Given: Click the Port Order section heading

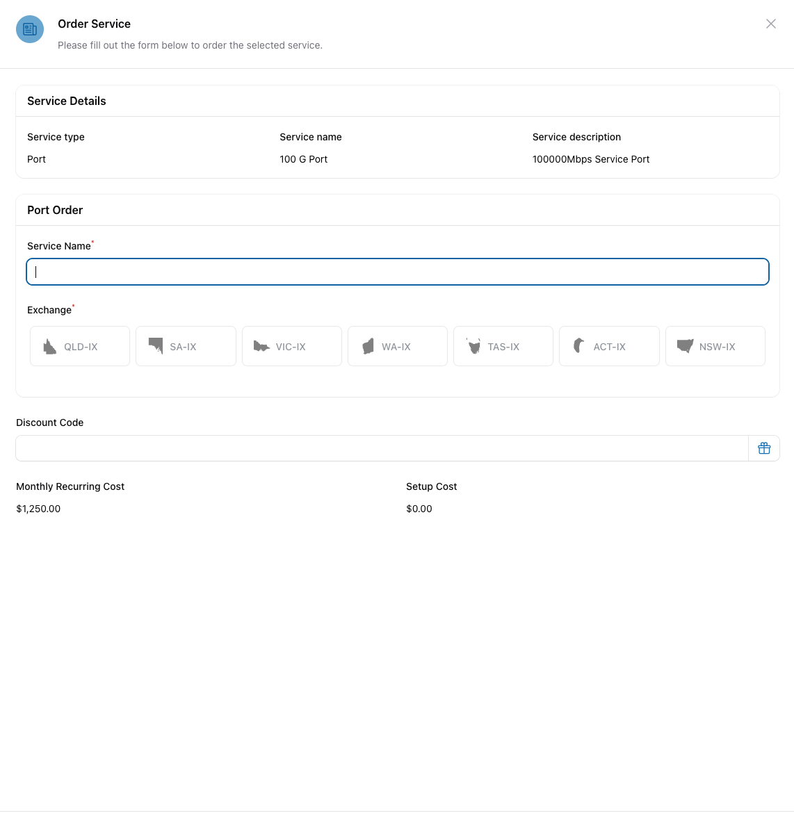Looking at the screenshot, I should 55,210.
